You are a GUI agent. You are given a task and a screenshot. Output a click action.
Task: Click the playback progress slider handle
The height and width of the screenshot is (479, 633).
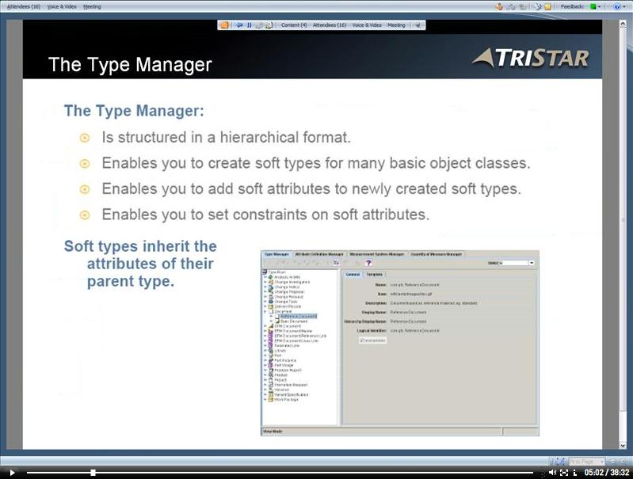(x=93, y=473)
